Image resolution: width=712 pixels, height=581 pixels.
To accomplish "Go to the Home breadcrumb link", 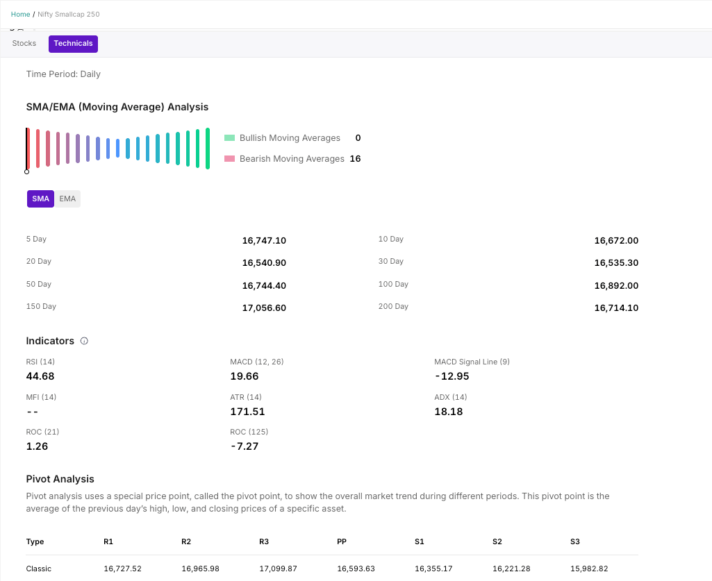I will point(20,15).
